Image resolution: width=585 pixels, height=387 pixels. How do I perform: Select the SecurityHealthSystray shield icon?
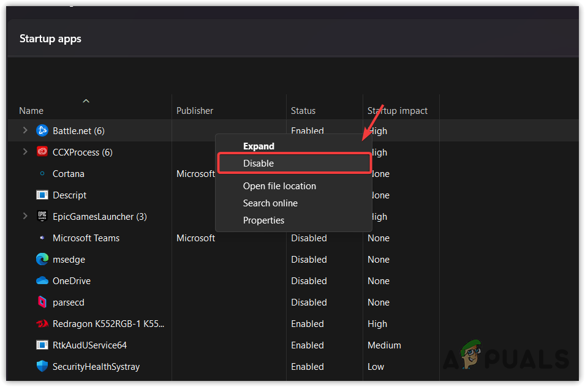(x=42, y=366)
